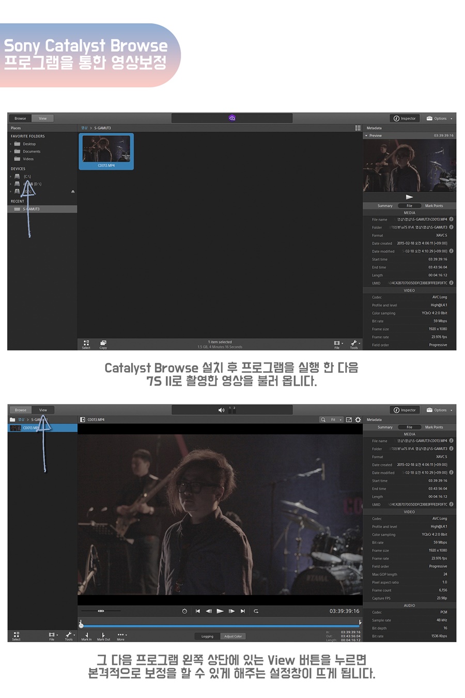
Task: Open the Tools wrench menu in the Browse-mode bottom bar
Action: click(354, 344)
